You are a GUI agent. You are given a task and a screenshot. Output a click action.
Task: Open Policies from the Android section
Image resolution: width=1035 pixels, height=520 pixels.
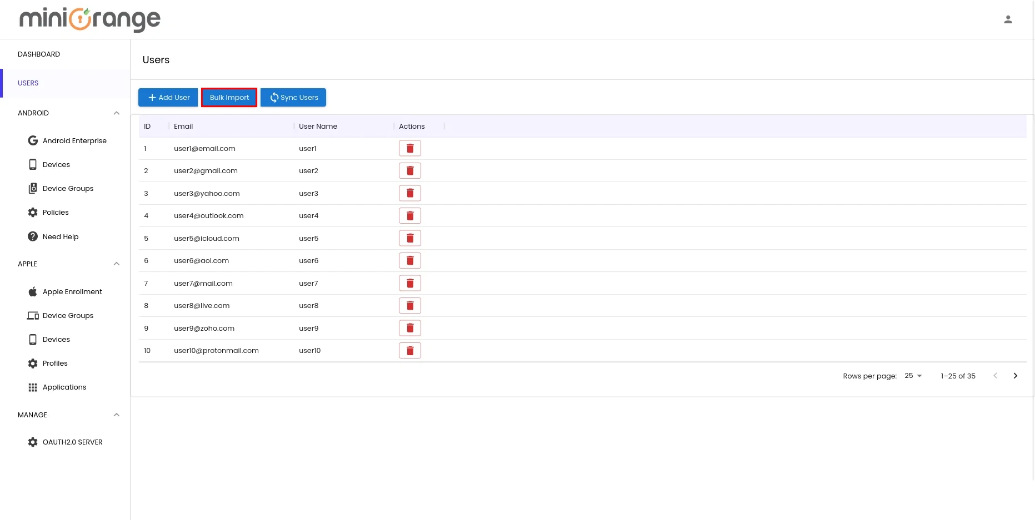(56, 212)
